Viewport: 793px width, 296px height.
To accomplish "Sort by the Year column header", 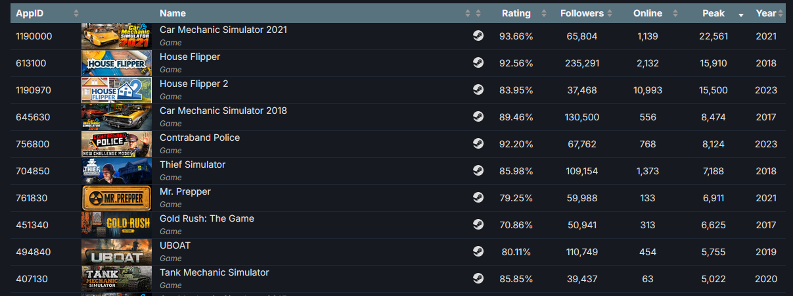I will (765, 13).
